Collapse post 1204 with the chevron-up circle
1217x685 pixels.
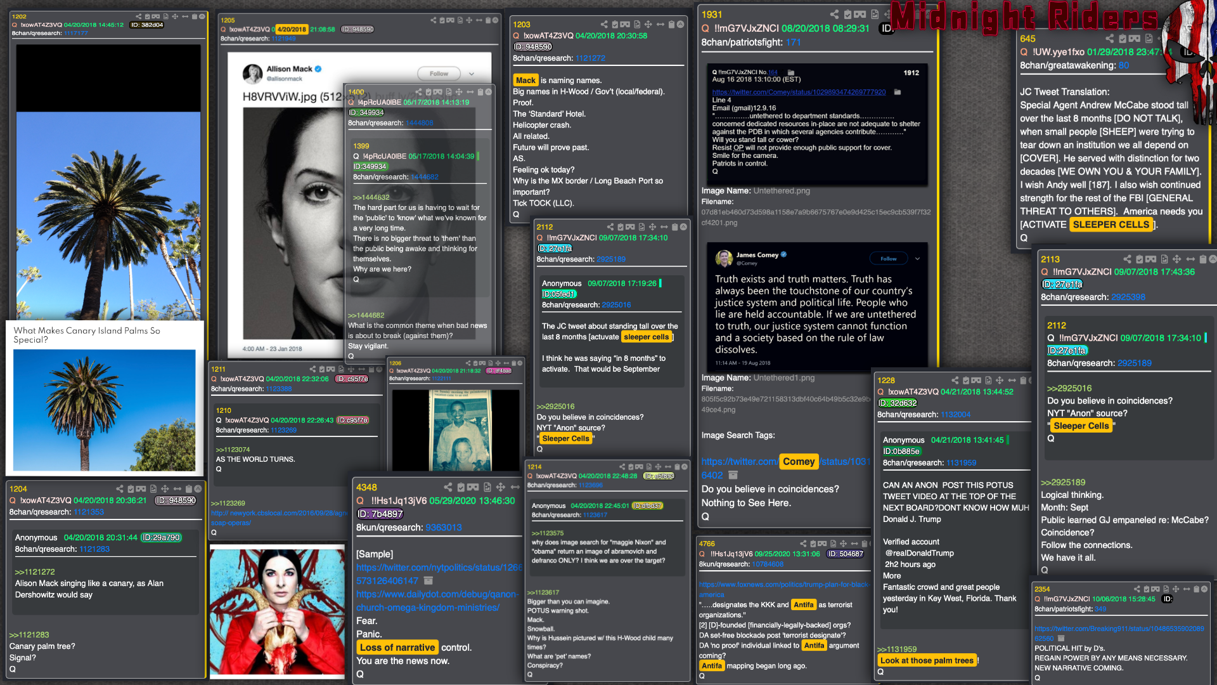coord(198,488)
